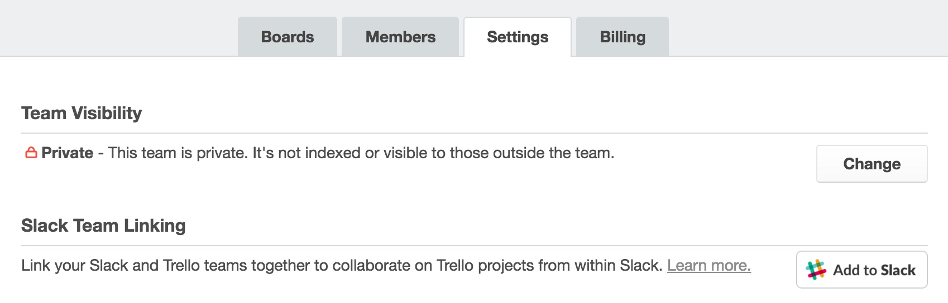948x303 pixels.
Task: Click the bold Private label
Action: tap(68, 153)
